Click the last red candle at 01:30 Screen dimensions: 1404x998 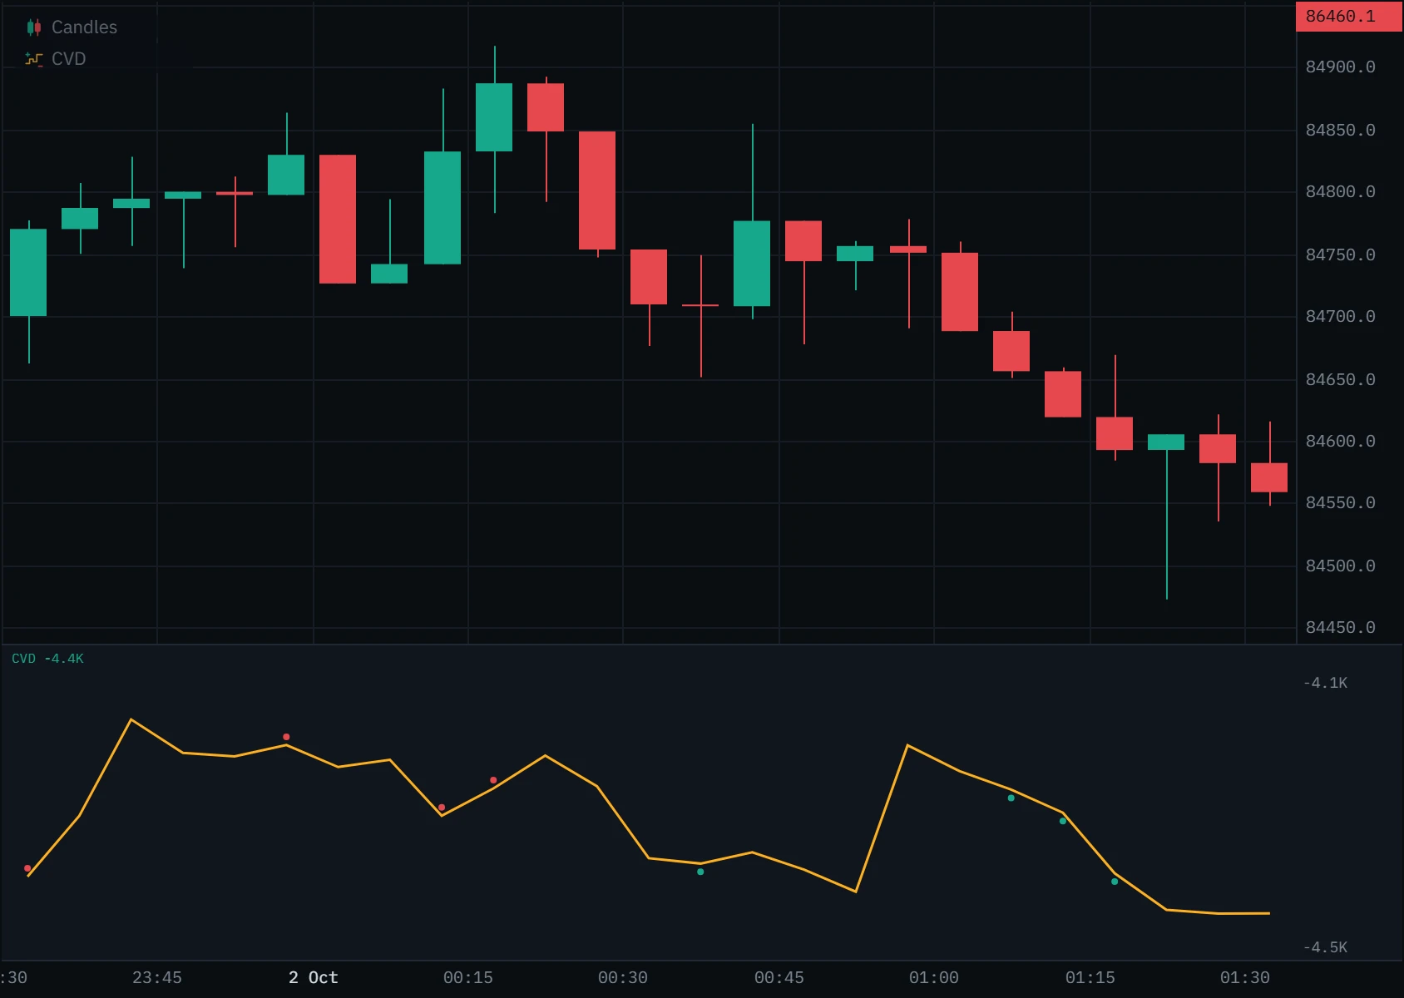(x=1269, y=477)
